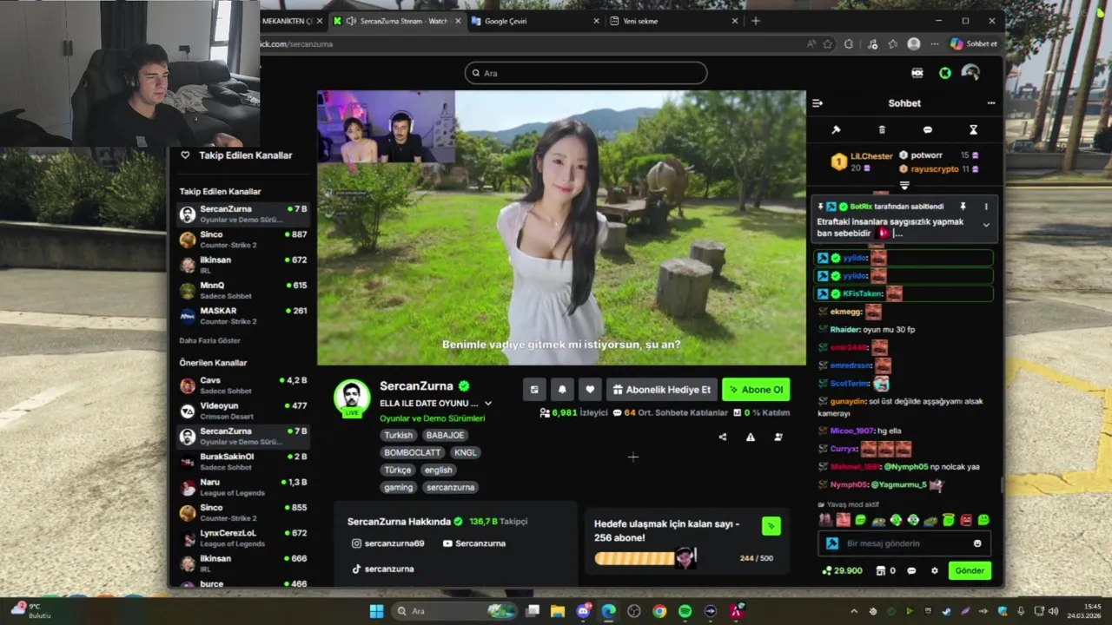Toggle the notification bell button

(562, 390)
